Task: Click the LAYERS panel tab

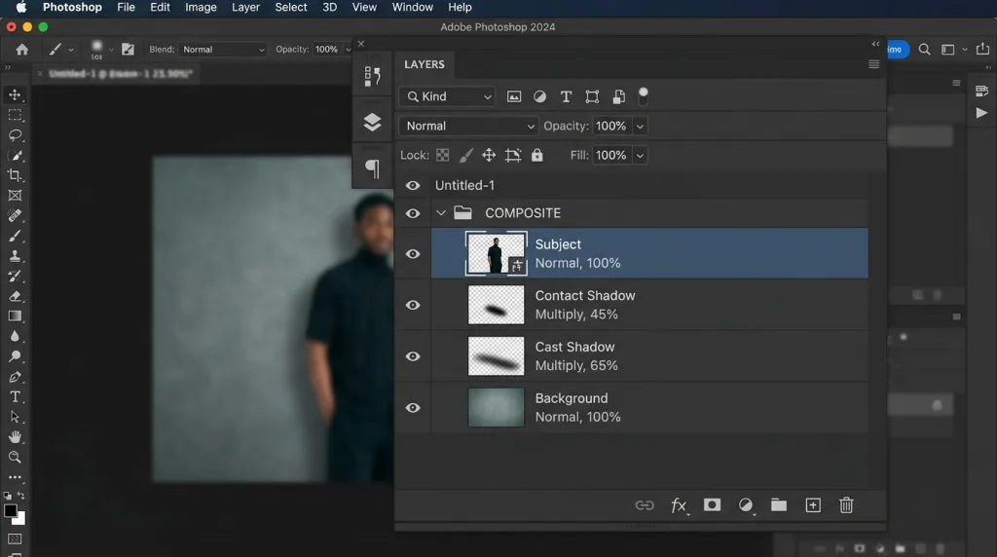Action: 425,65
